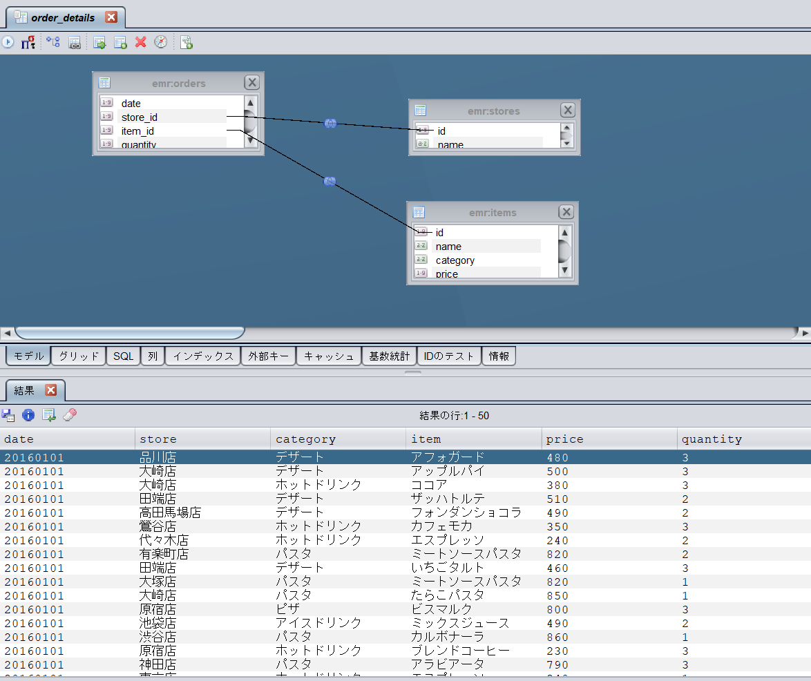Image resolution: width=811 pixels, height=681 pixels.
Task: Open the 情報 tab
Action: click(499, 356)
